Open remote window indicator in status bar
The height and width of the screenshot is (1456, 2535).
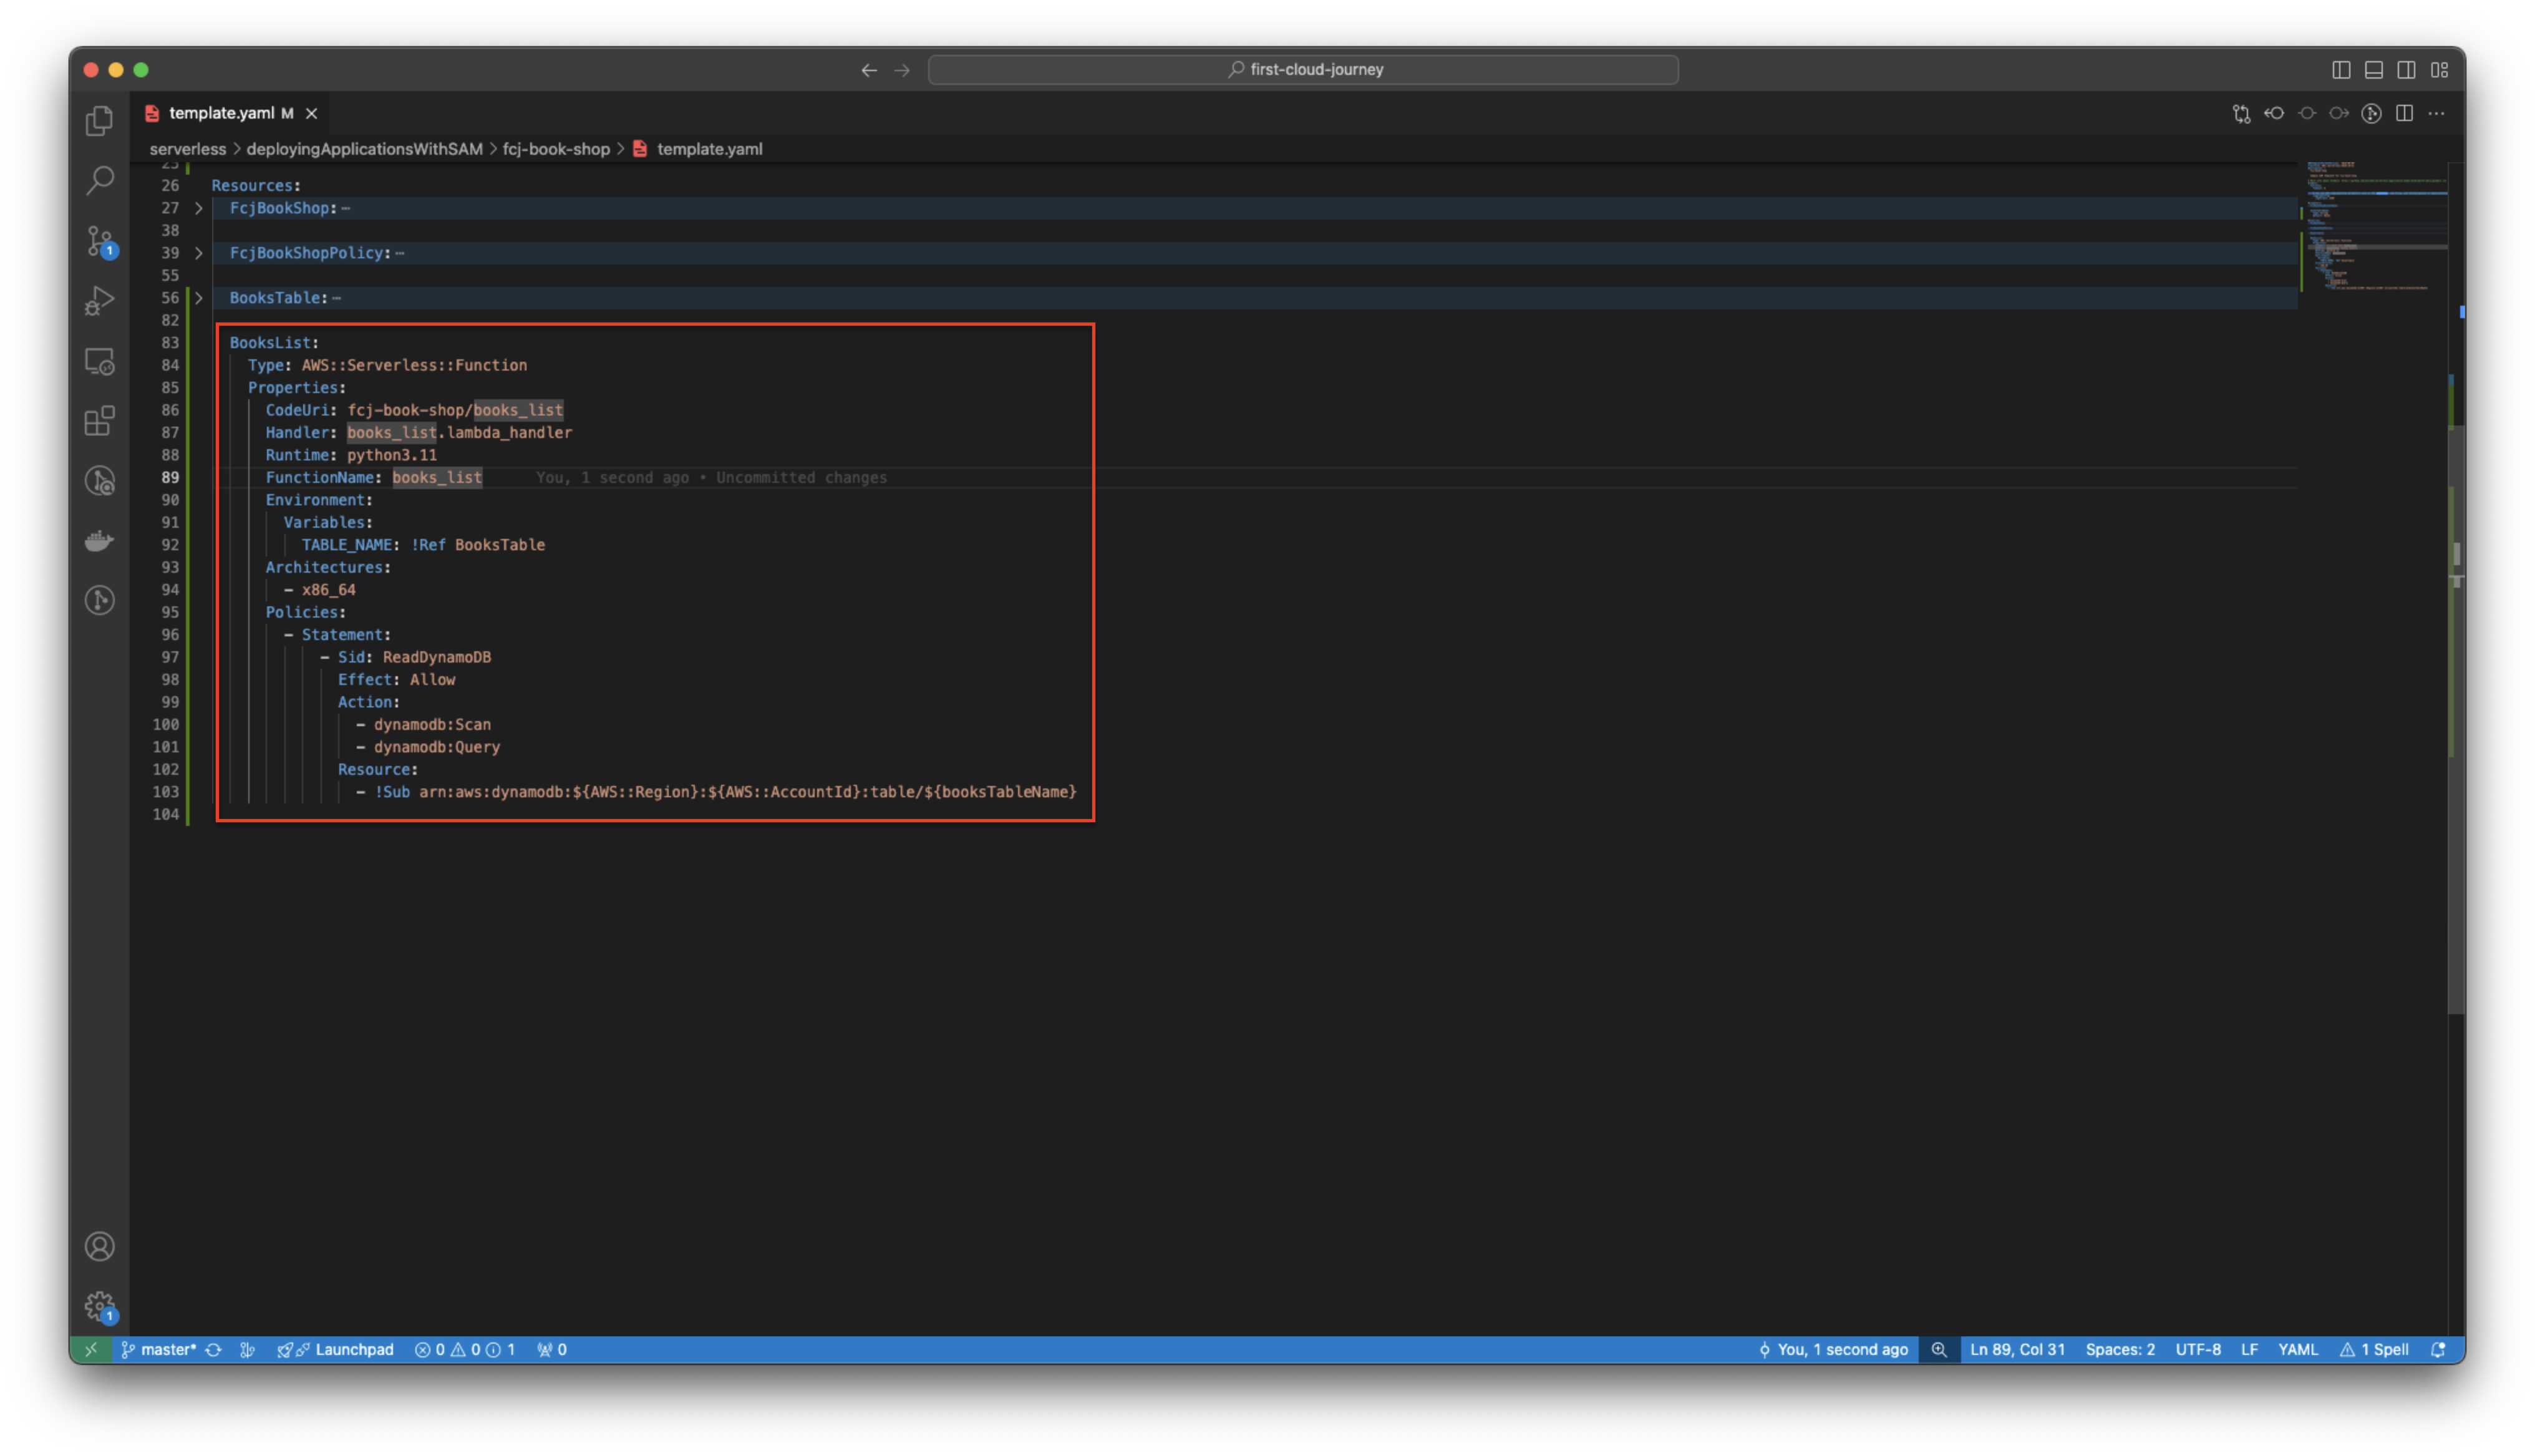[x=91, y=1350]
